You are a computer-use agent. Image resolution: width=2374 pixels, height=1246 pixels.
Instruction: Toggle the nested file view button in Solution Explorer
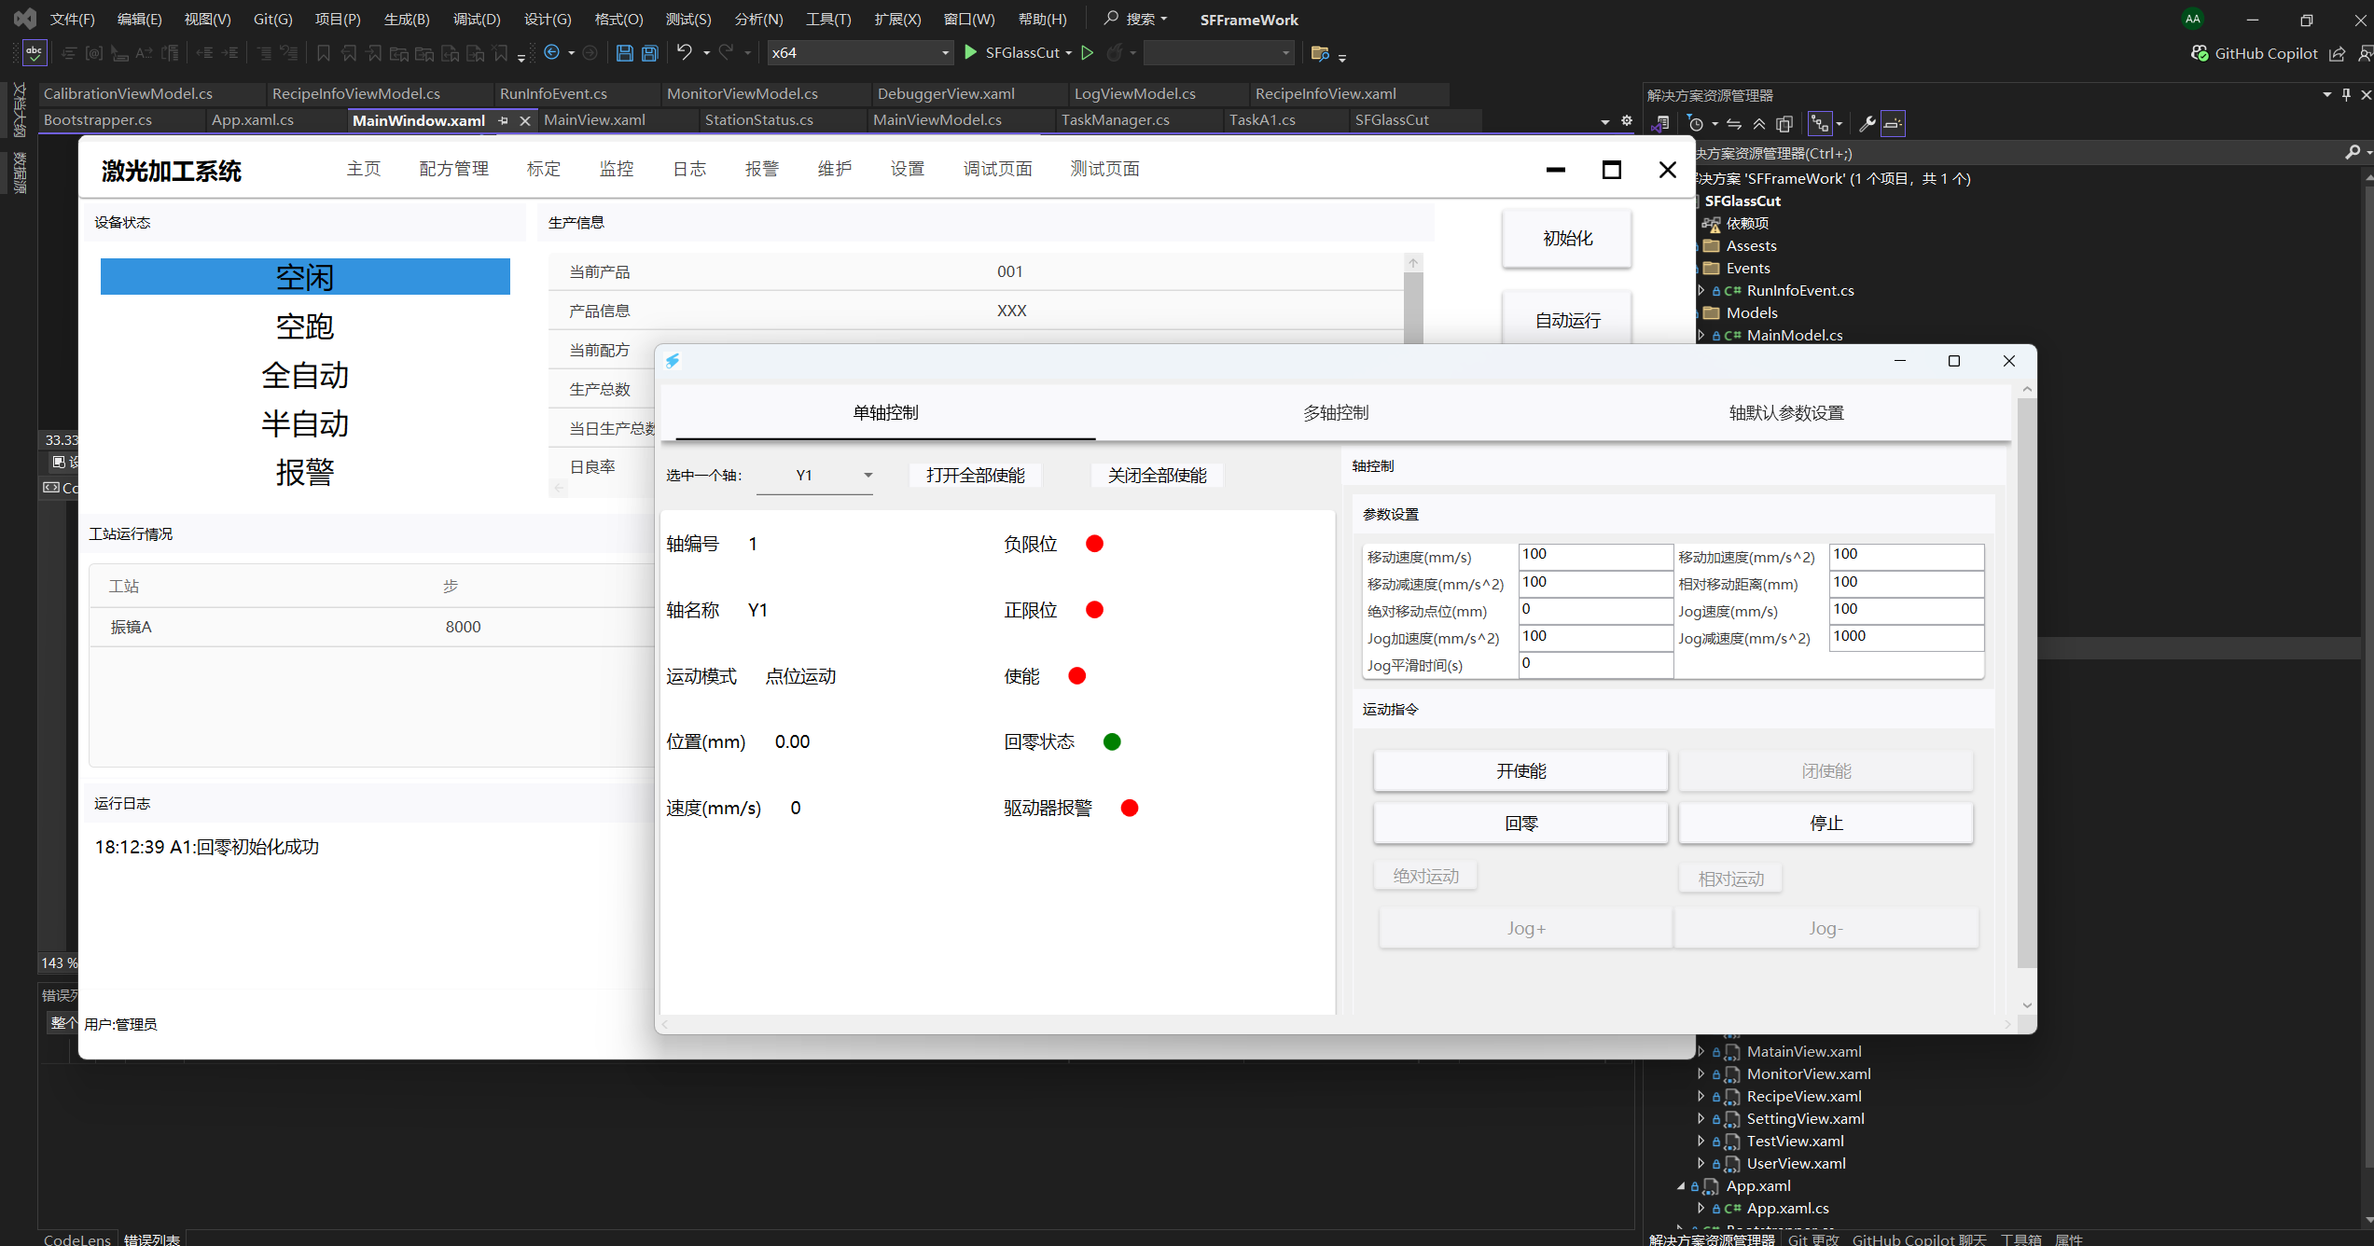coord(1820,123)
